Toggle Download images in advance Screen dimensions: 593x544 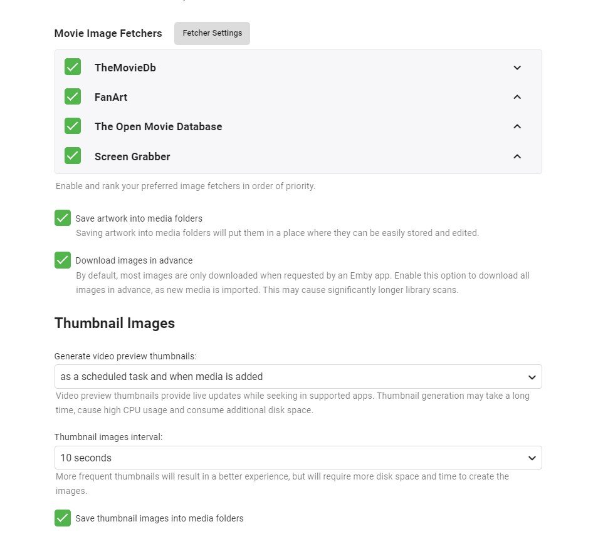(63, 260)
